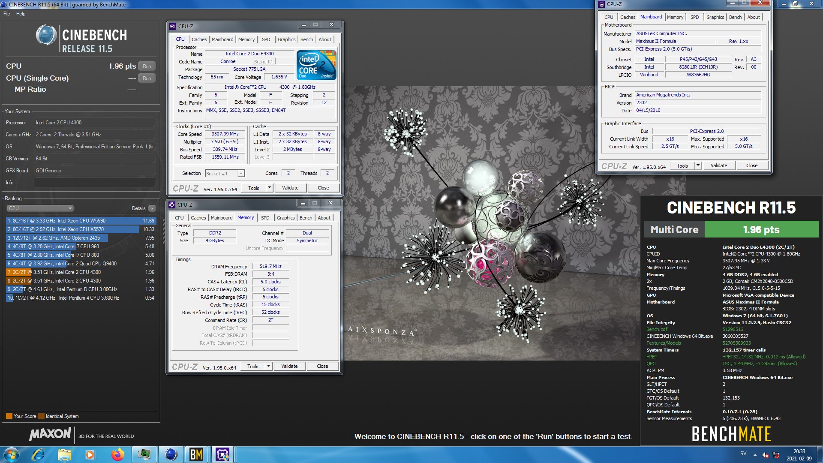Run the CPU Single Core test

coord(147,78)
